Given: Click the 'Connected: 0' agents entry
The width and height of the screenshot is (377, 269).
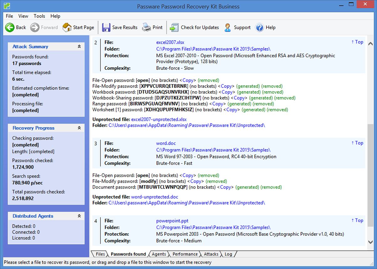Looking at the screenshot, I should point(26,232).
